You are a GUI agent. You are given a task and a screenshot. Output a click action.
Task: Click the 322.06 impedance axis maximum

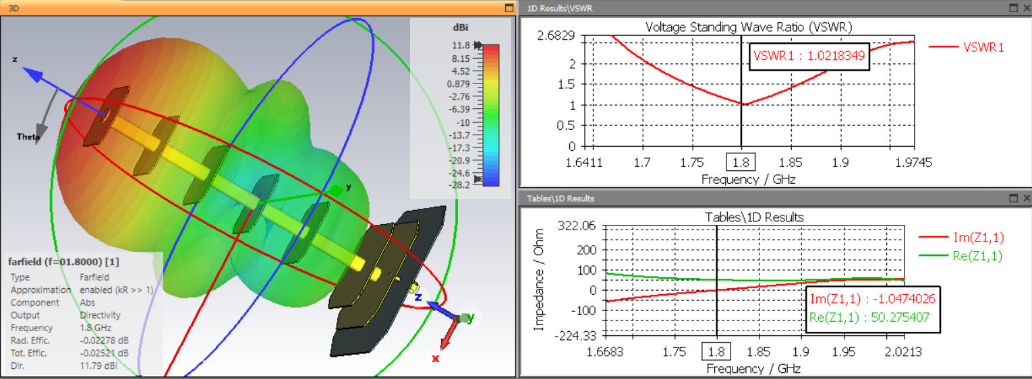(577, 226)
